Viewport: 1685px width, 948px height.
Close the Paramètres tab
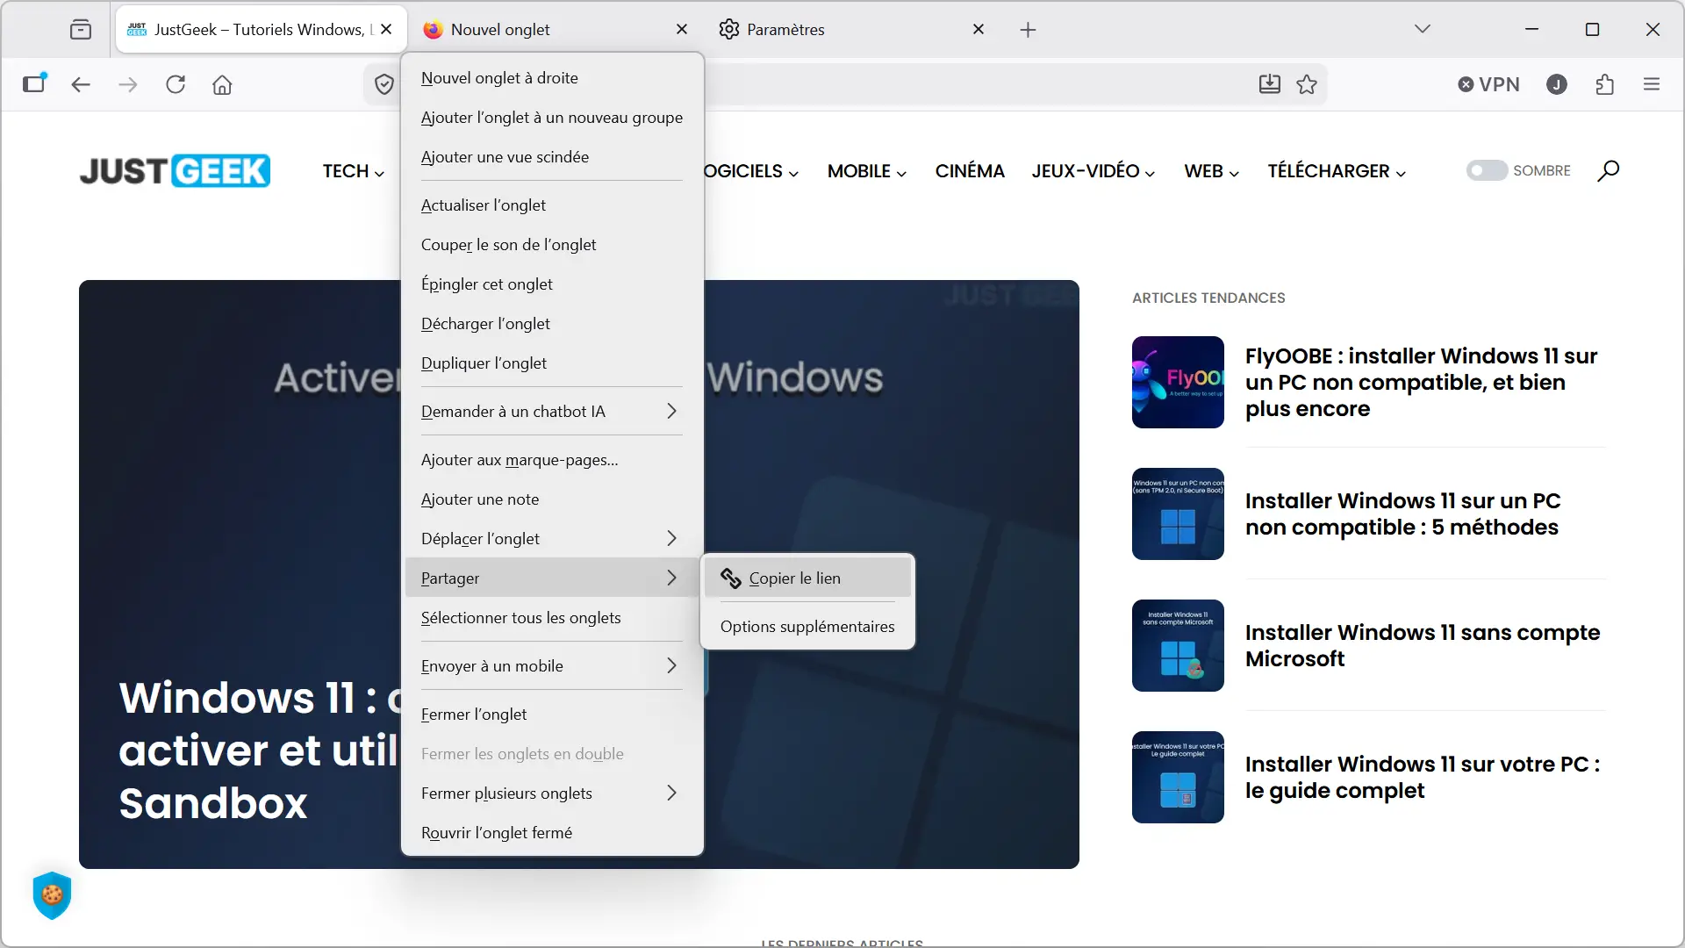tap(979, 29)
